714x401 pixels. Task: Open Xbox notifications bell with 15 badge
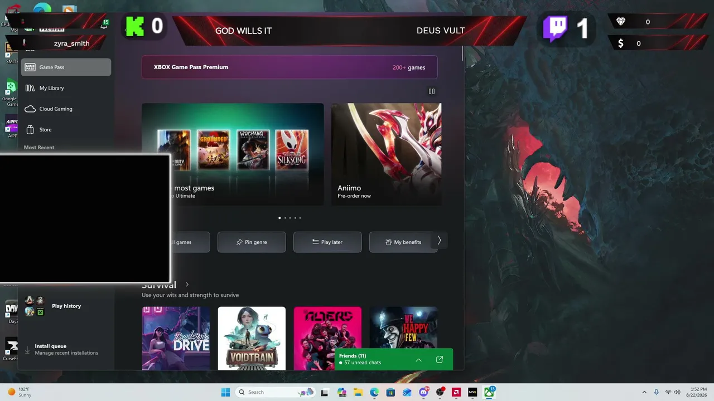tap(104, 25)
